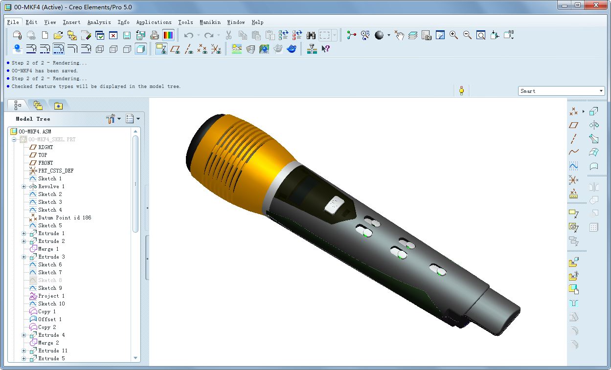Click the Save disk icon
The width and height of the screenshot is (611, 370).
coord(127,35)
